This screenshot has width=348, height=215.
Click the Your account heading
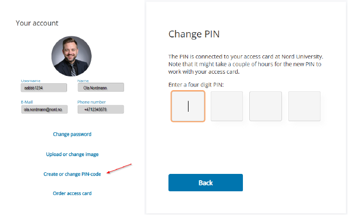(x=37, y=23)
